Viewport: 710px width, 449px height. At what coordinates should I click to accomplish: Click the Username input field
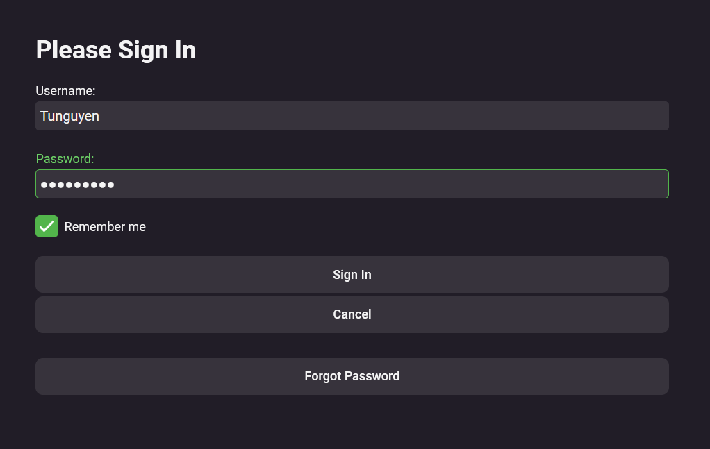pyautogui.click(x=352, y=116)
